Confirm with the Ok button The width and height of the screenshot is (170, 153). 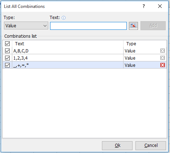pyautogui.click(x=117, y=145)
